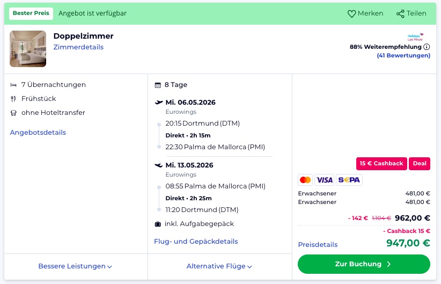Click the 7 Übernachtungen text
This screenshot has height=284, width=441.
(x=54, y=85)
